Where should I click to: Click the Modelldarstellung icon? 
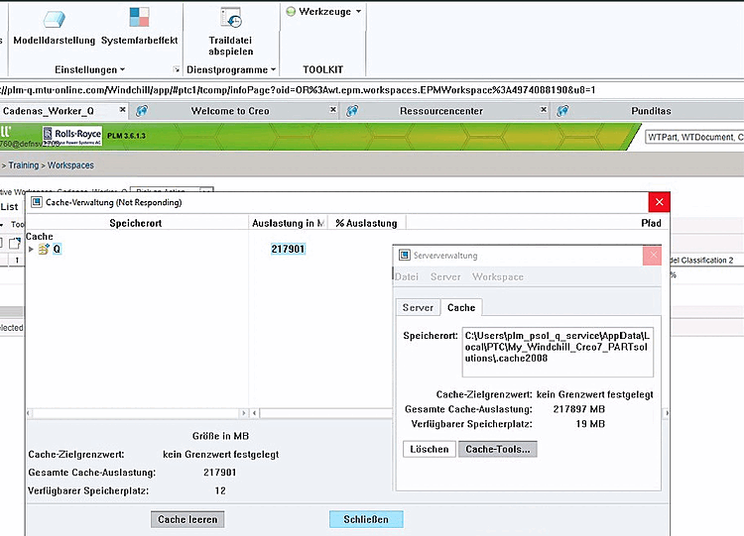tap(55, 19)
